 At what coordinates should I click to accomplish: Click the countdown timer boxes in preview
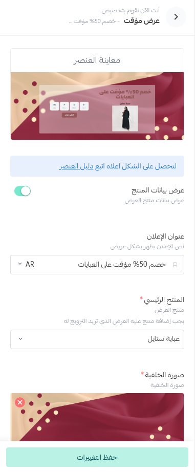(69, 106)
